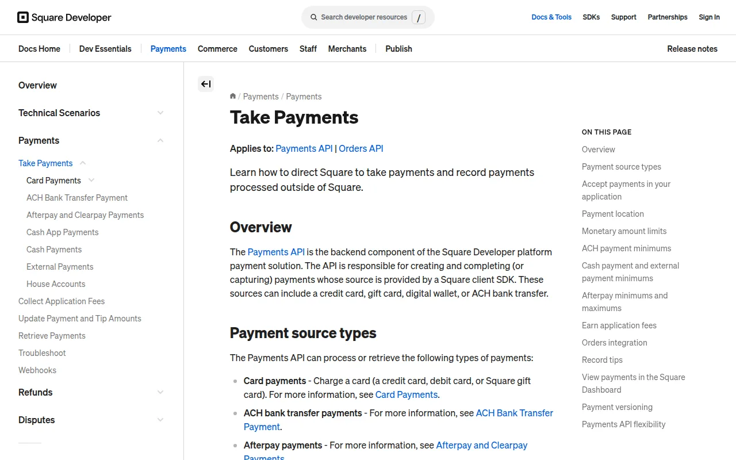Switch to the Commerce tab

point(217,49)
